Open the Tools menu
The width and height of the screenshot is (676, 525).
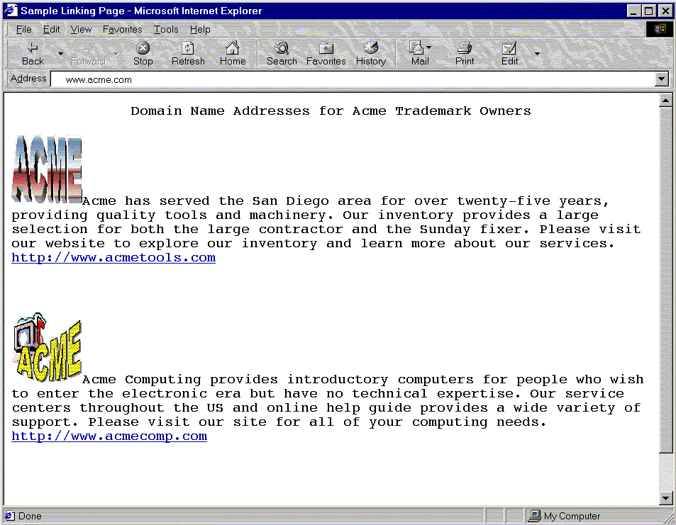point(166,29)
